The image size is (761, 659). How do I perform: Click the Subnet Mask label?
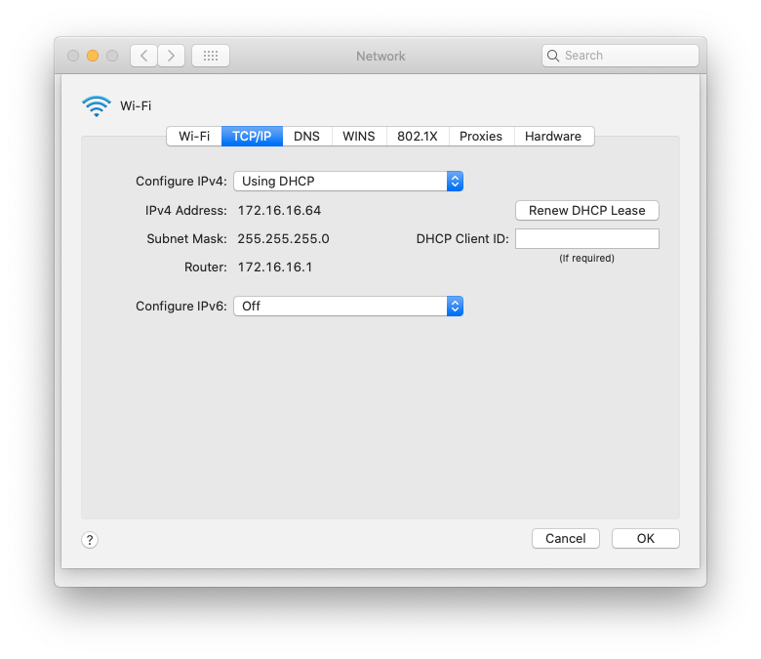pos(187,239)
